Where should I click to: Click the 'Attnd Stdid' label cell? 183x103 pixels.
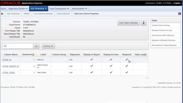coord(42,72)
